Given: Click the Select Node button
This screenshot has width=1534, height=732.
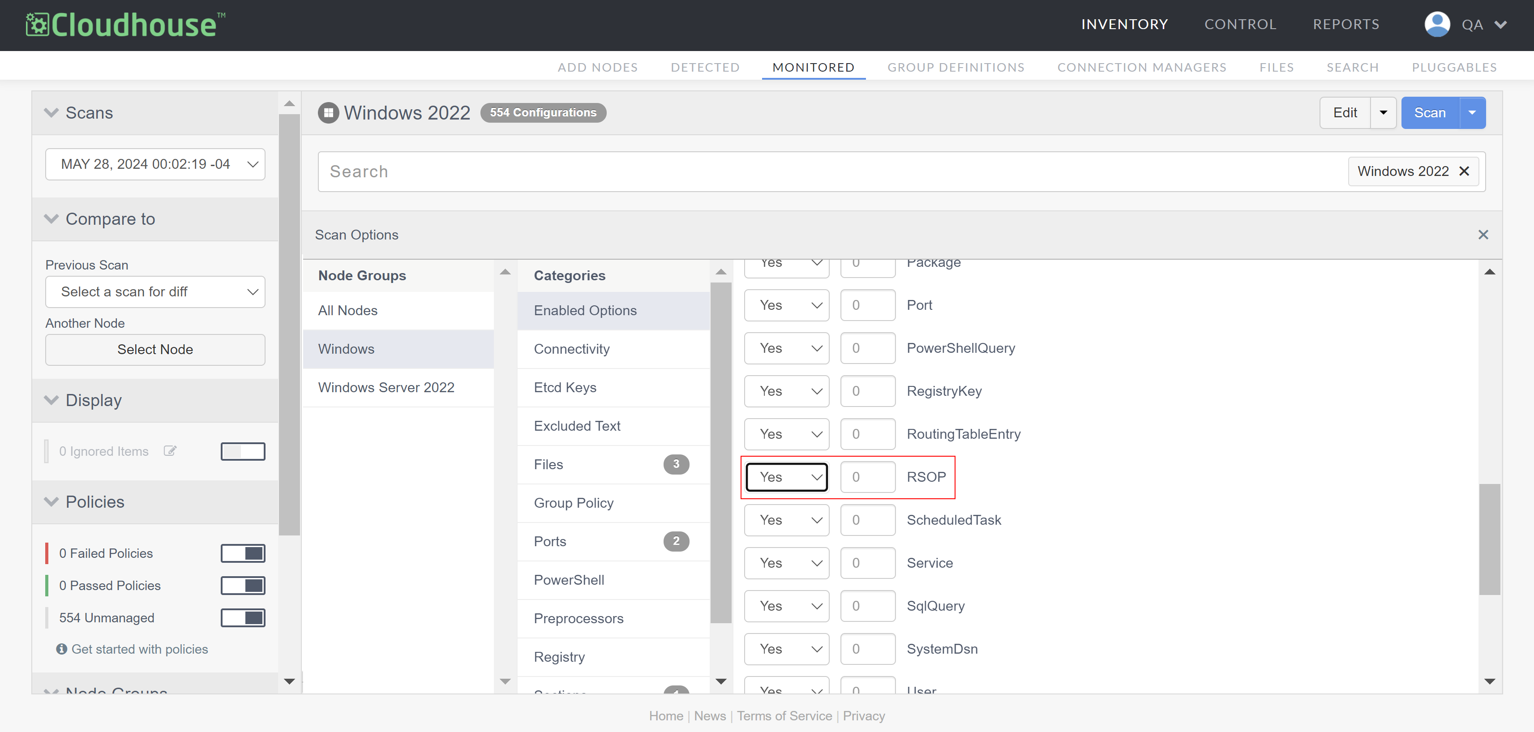Looking at the screenshot, I should coord(155,350).
